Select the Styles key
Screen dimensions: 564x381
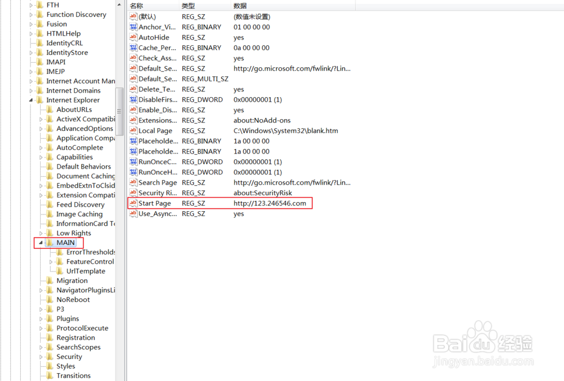point(65,366)
